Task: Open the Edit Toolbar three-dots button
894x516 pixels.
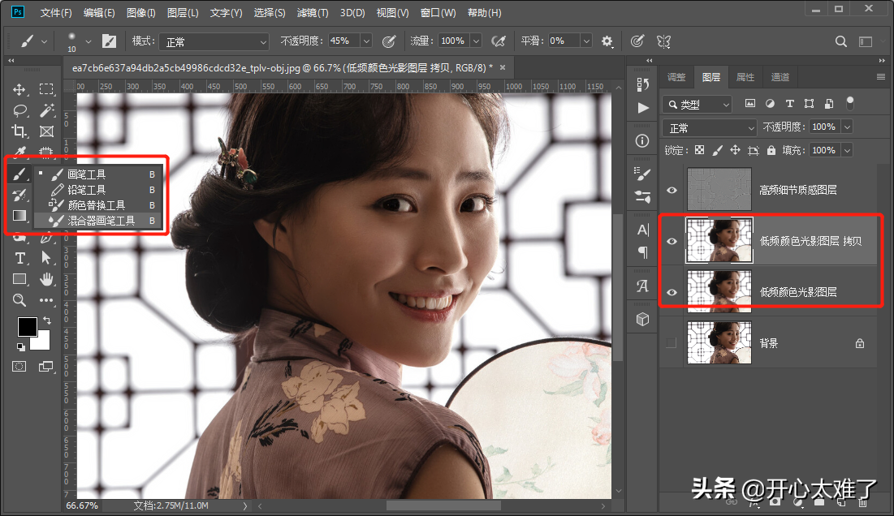Action: click(46, 300)
